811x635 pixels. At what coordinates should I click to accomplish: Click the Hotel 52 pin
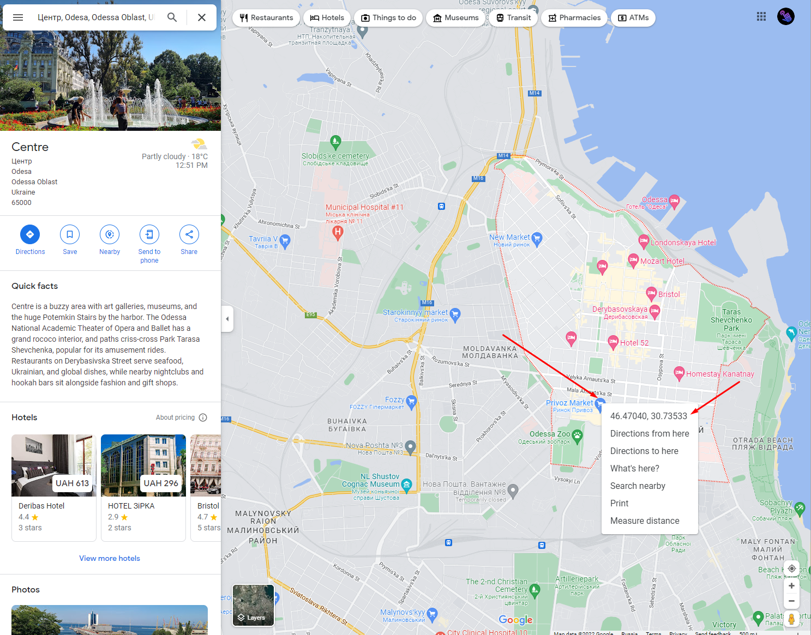click(613, 342)
